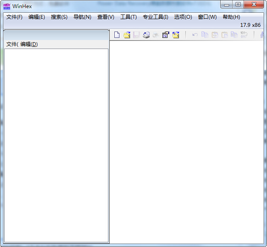
Task: Expand the 导航(N) menu
Action: click(x=82, y=17)
